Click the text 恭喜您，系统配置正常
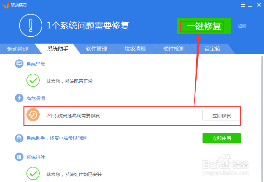This screenshot has height=182, width=264. [x=69, y=81]
